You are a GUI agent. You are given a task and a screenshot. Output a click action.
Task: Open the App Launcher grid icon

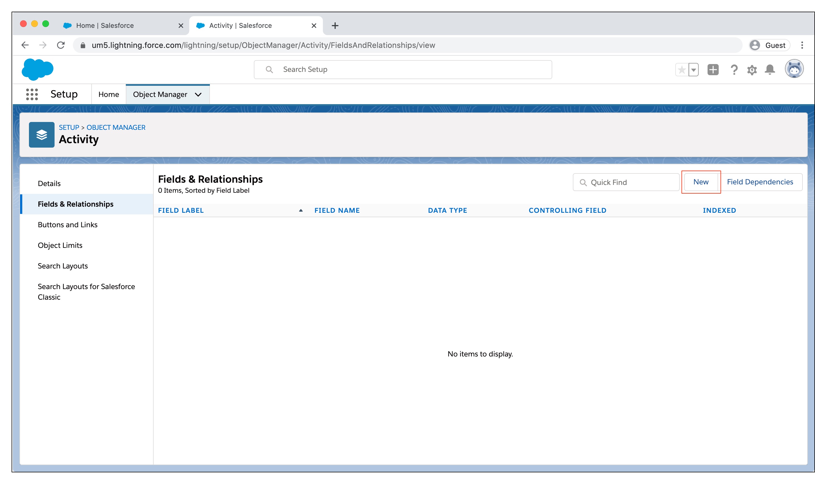coord(32,94)
